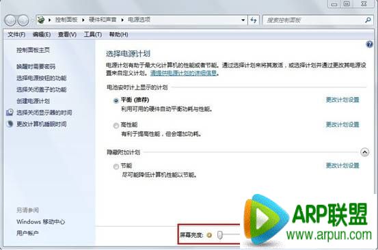The image size is (378, 250).
Task: Open the 查看(V) menu
Action: (x=67, y=35)
